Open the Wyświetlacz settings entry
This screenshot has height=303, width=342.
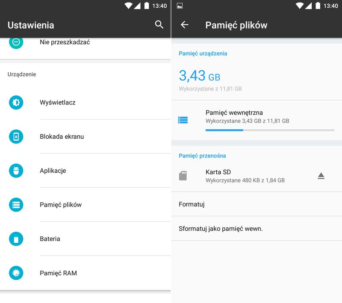pos(85,102)
